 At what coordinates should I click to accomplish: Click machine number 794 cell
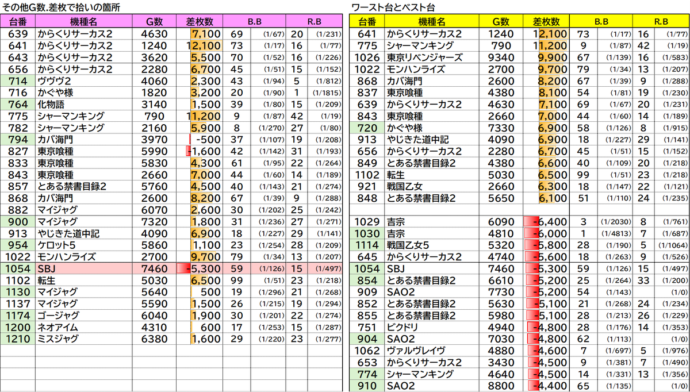click(x=18, y=140)
